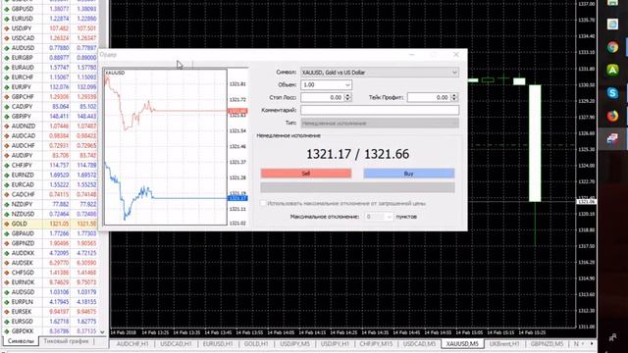Click the 1321.17 / 1321.66 price quote
The width and height of the screenshot is (628, 353).
[x=357, y=154]
